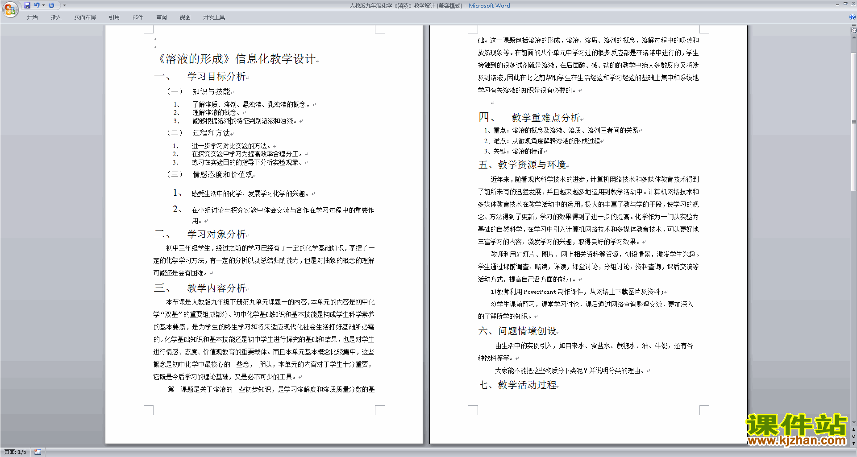The width and height of the screenshot is (857, 457).
Task: Click the vertical scrollbar up arrow
Action: [854, 37]
